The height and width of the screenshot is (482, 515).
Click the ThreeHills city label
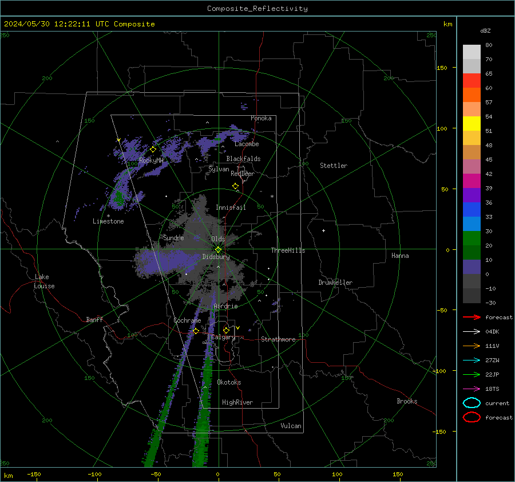288,250
